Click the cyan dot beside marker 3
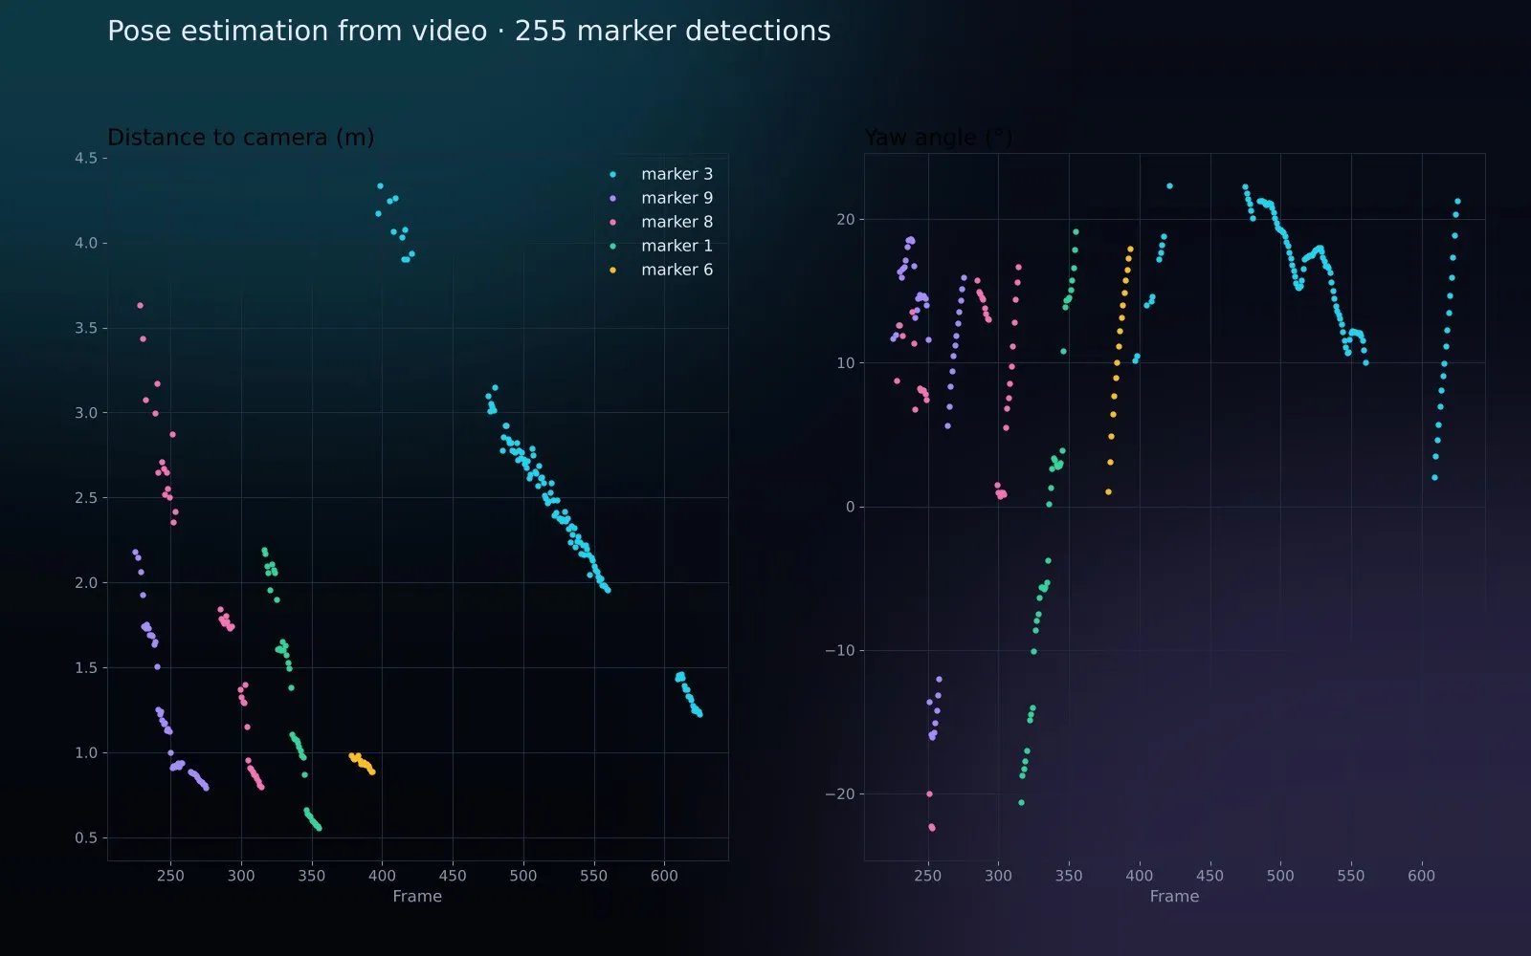 tap(613, 174)
